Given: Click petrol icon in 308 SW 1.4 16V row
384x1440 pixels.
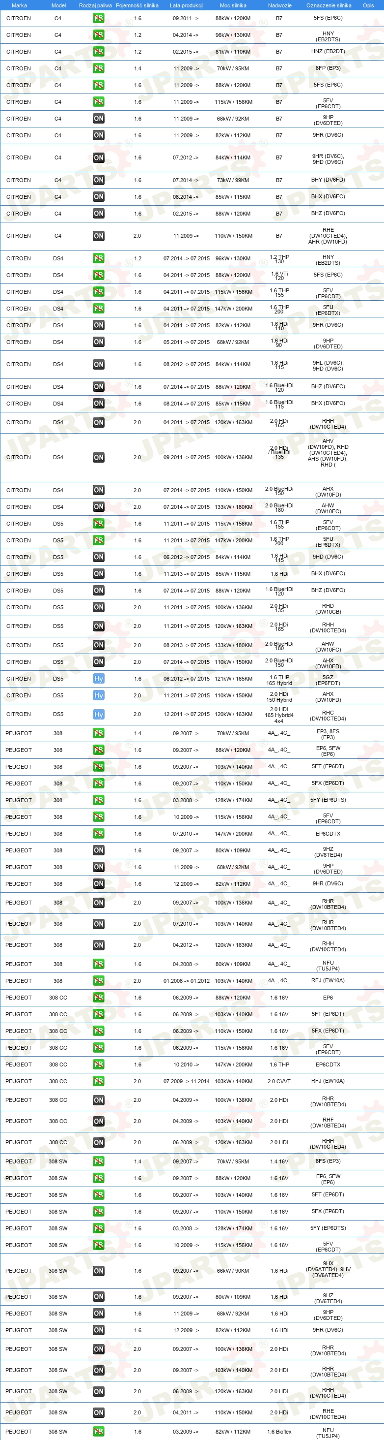Looking at the screenshot, I should click(x=99, y=1161).
